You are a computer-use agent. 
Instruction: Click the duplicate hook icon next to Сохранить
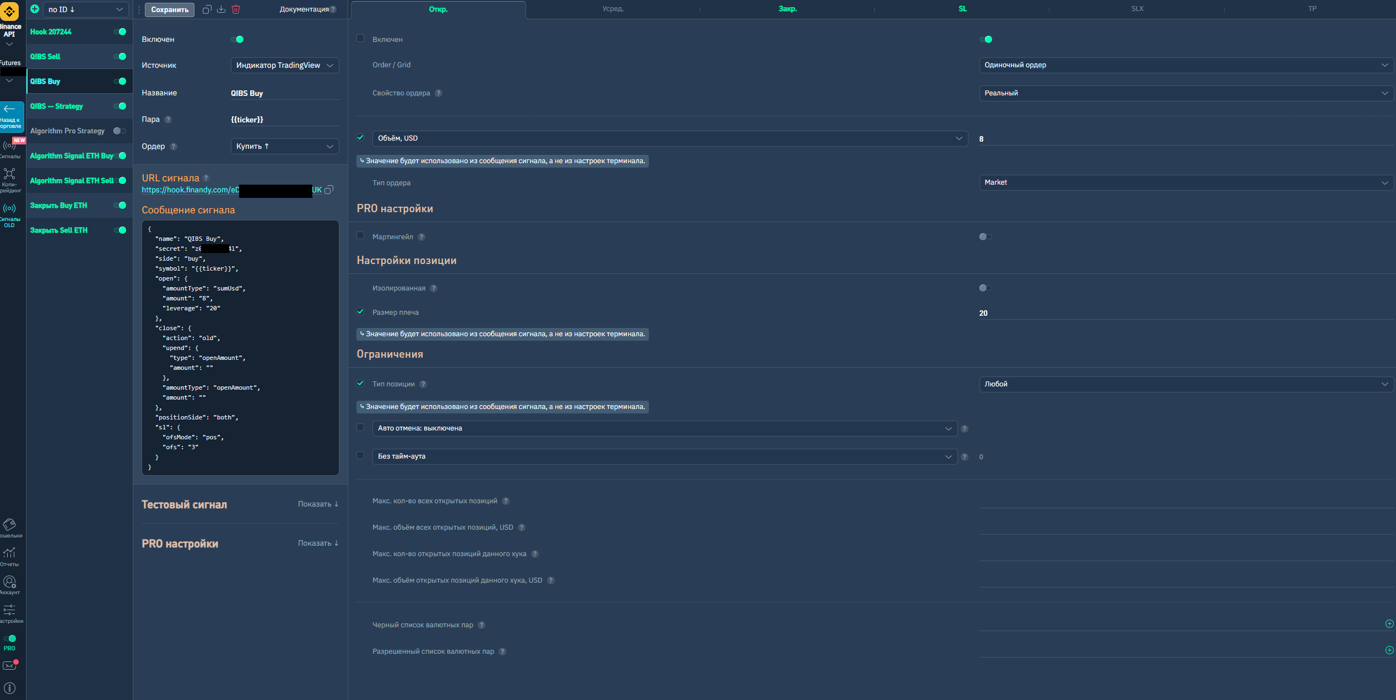tap(207, 9)
